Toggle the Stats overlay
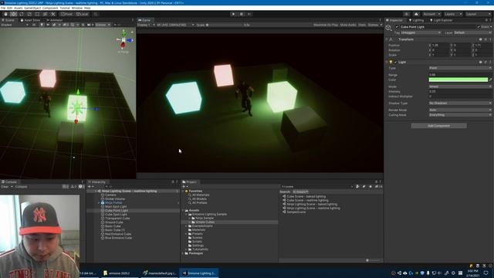Image resolution: width=494 pixels, height=278 pixels. [x=362, y=25]
